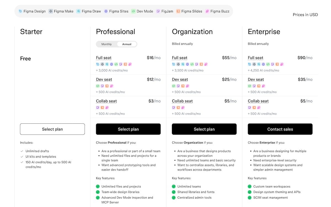Open Figma Sites globe icon in top bar
Screen dimensions: 331x207
106,11
